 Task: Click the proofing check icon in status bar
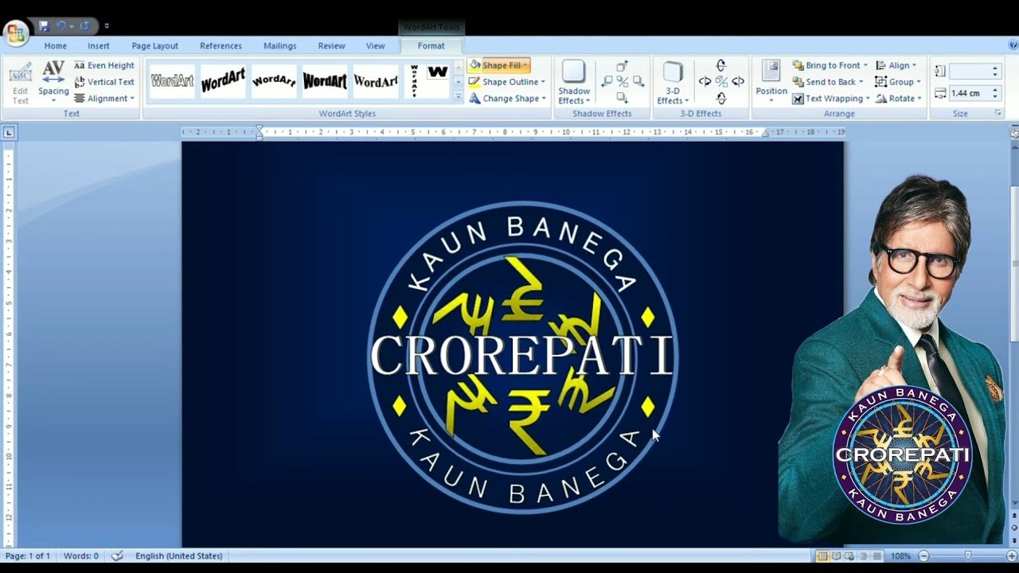click(x=118, y=555)
